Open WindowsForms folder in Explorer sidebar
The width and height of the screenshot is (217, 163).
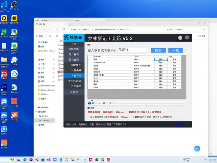tap(47, 90)
